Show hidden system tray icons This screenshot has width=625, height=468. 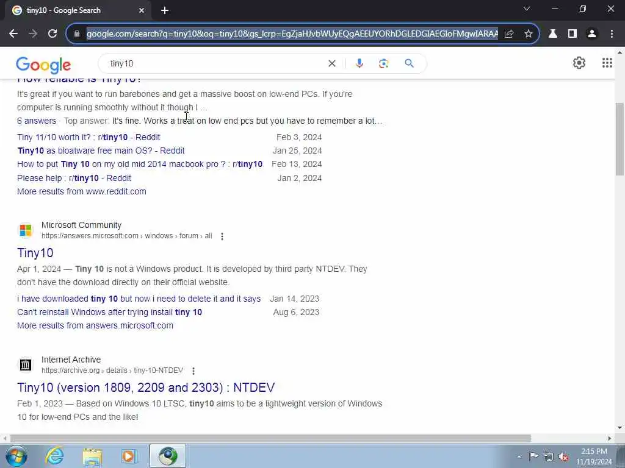pyautogui.click(x=519, y=456)
